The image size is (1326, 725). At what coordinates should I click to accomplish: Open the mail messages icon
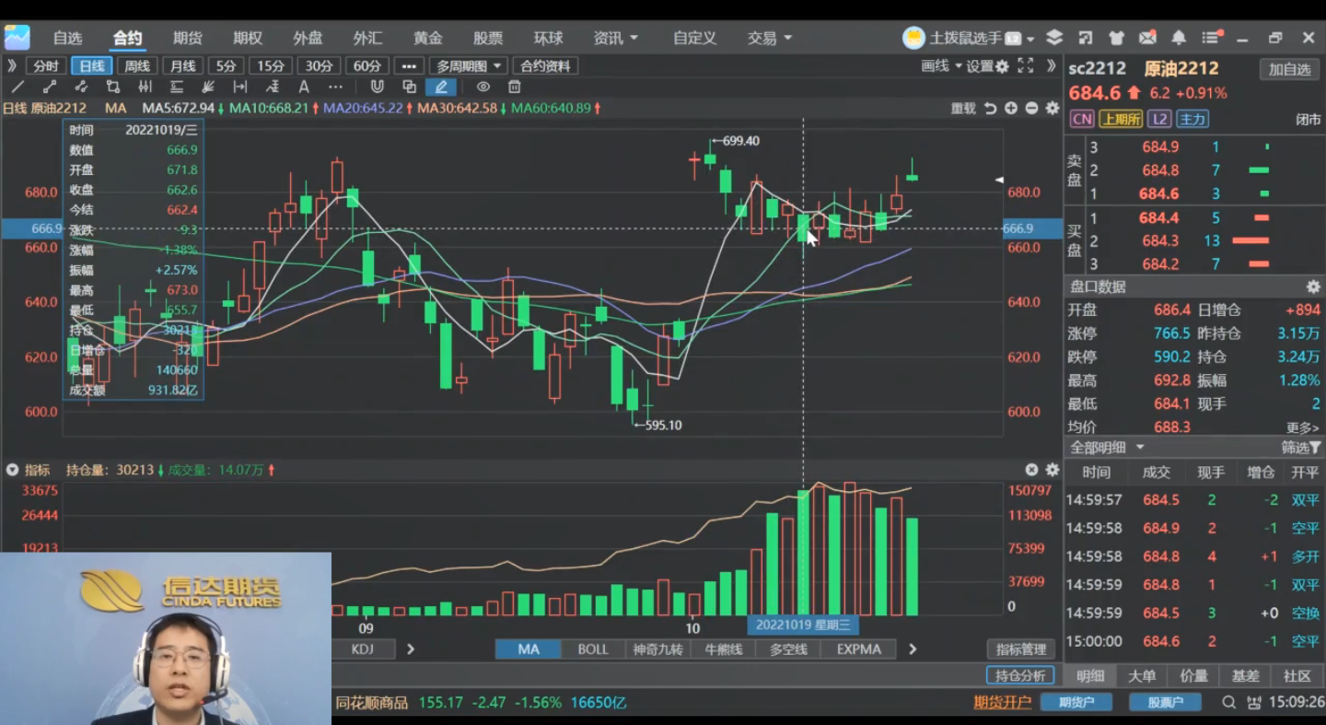coord(1147,38)
